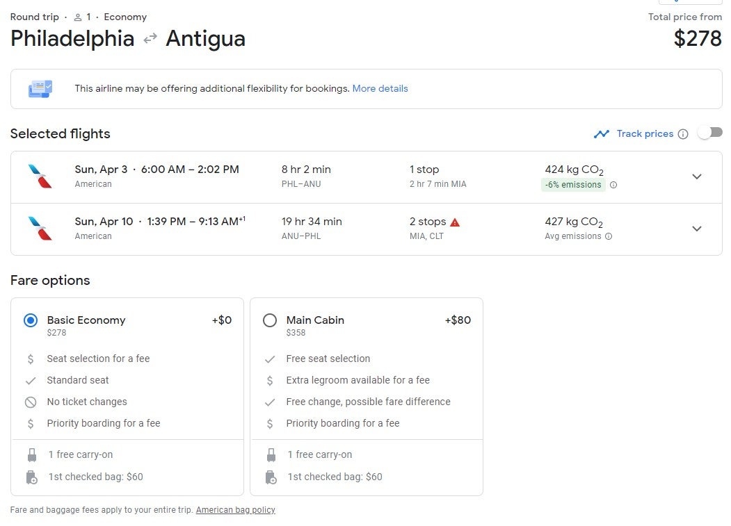Select the Main Cabin radio button

[x=270, y=320]
